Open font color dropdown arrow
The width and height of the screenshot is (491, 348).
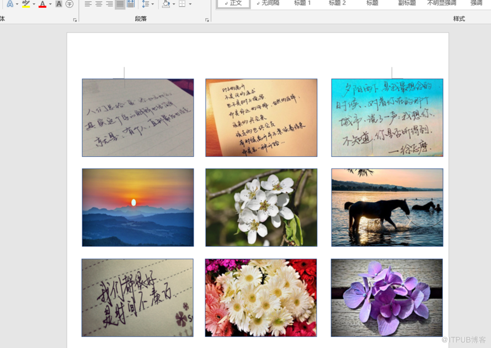pyautogui.click(x=50, y=4)
